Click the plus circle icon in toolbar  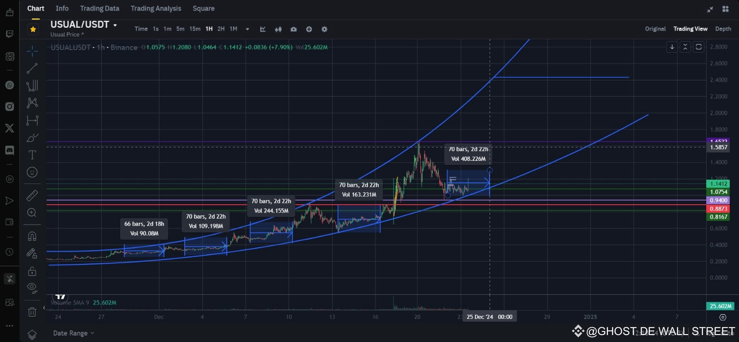(x=309, y=29)
